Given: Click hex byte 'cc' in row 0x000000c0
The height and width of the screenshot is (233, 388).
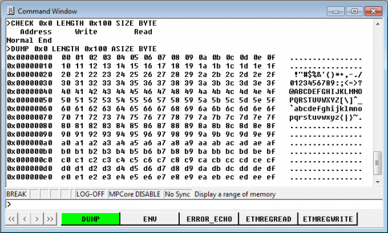Looking at the screenshot, I should pos(230,160).
